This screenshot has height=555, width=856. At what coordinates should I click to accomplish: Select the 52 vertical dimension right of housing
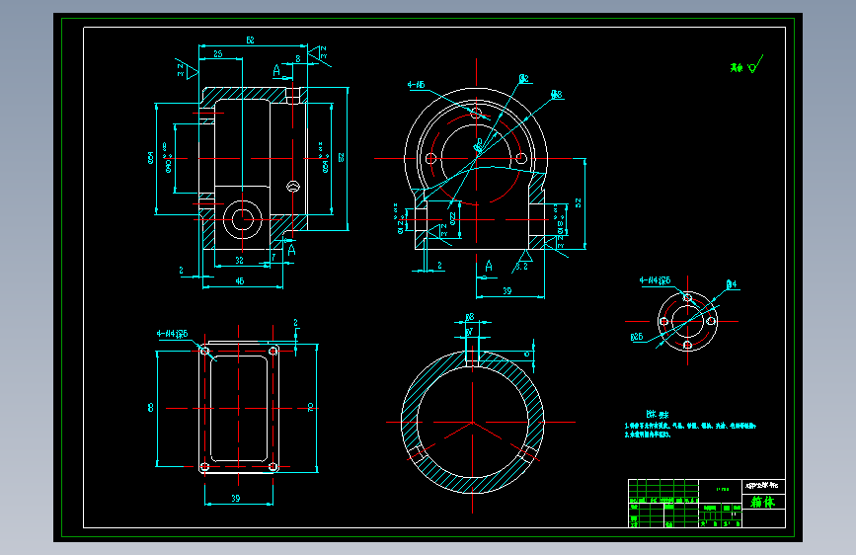579,202
